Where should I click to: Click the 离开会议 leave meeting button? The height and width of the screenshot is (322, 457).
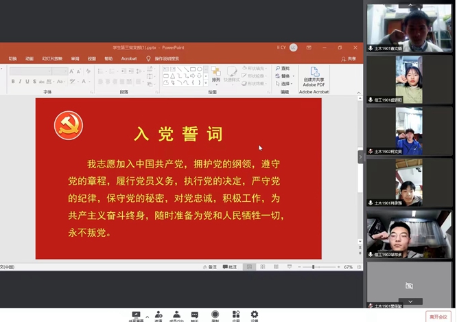[x=439, y=316]
